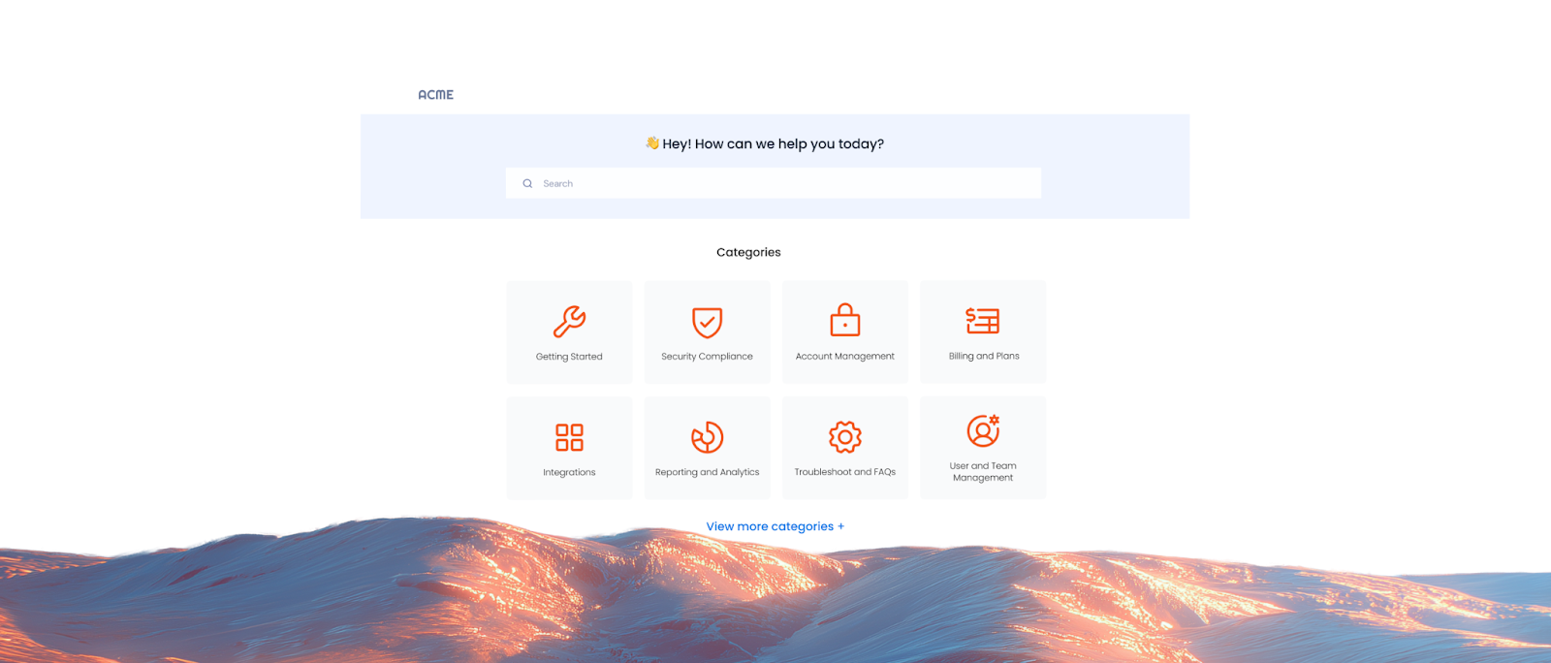Select the Account Management lock icon
1551x663 pixels.
click(845, 320)
